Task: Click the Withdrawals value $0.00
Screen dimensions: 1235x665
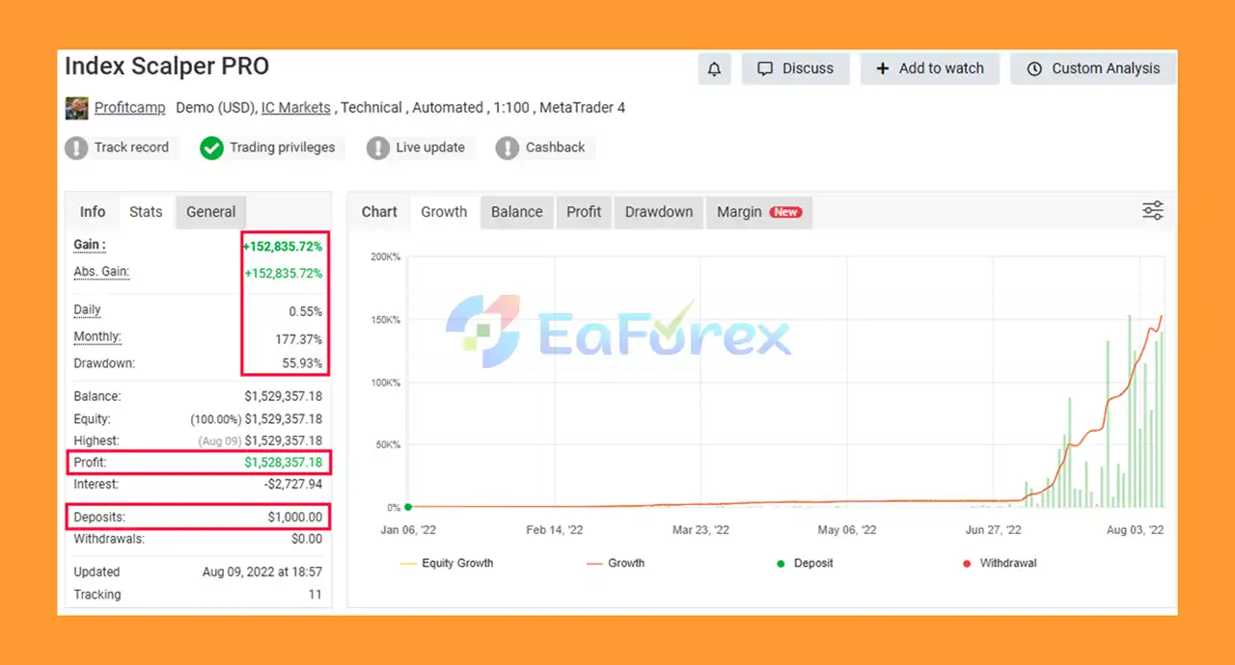Action: coord(307,539)
